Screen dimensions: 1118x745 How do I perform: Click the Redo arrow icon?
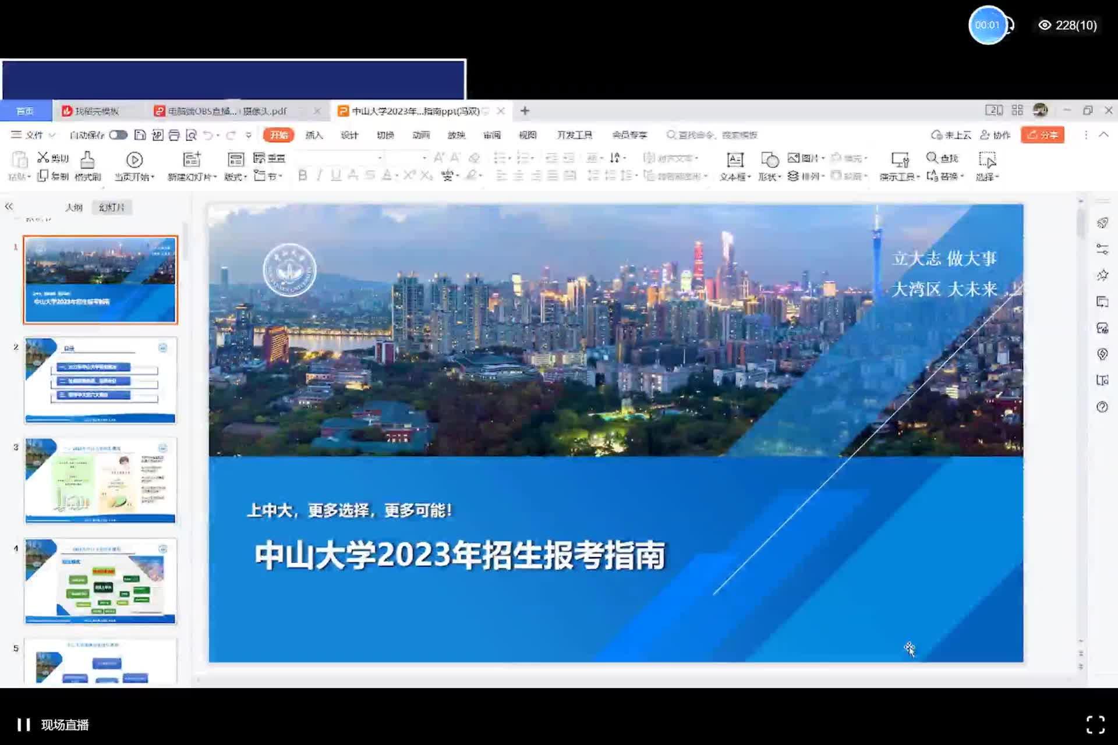pos(231,135)
